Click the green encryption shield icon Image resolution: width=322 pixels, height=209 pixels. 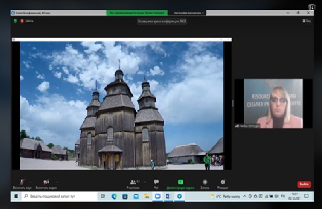tap(15, 21)
